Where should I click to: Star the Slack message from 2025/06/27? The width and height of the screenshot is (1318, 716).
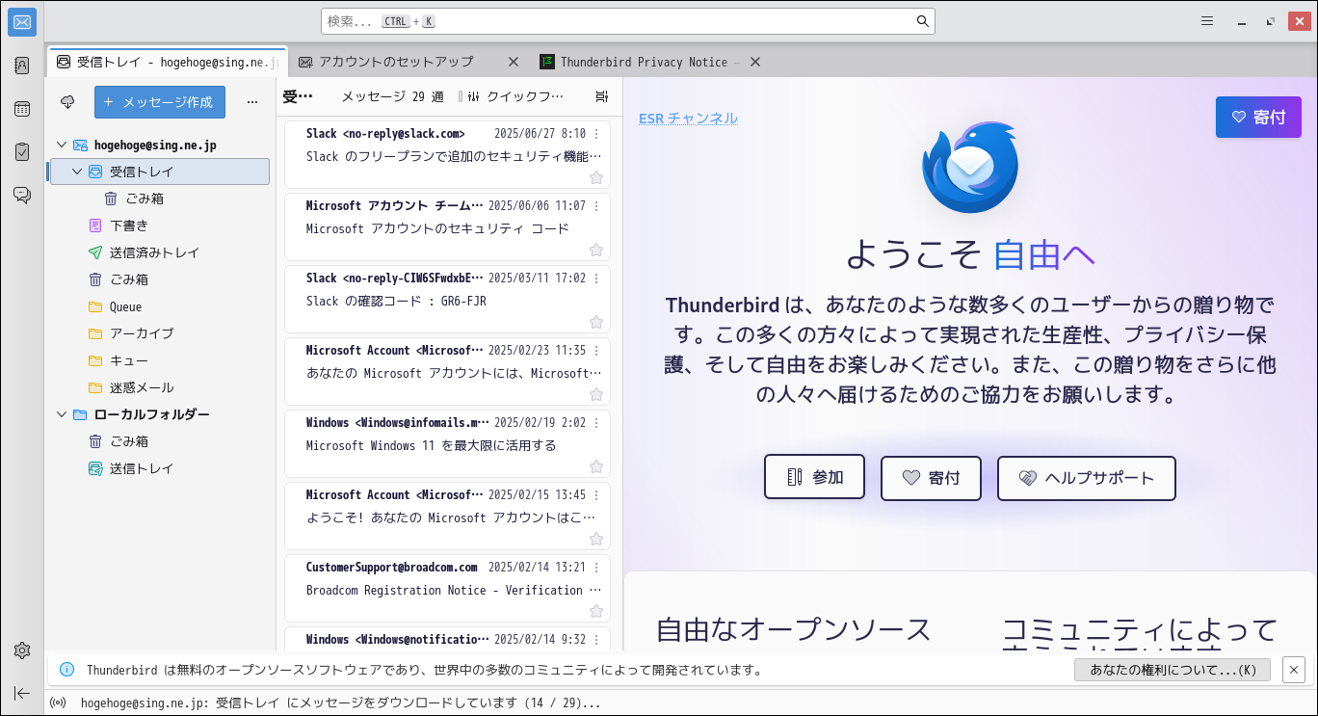(x=596, y=177)
